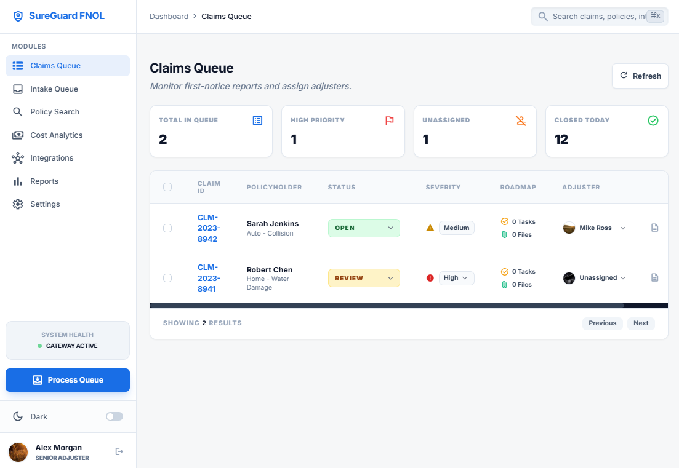Click the search claims input field
The image size is (679, 468).
(597, 17)
